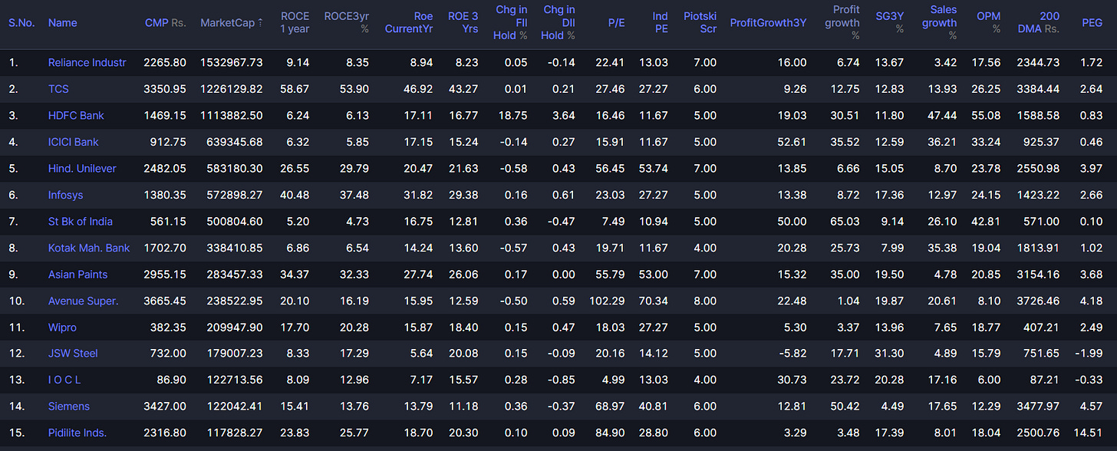Sort by Roe CurrentYr header
Image resolution: width=1117 pixels, height=451 pixels.
coord(408,23)
